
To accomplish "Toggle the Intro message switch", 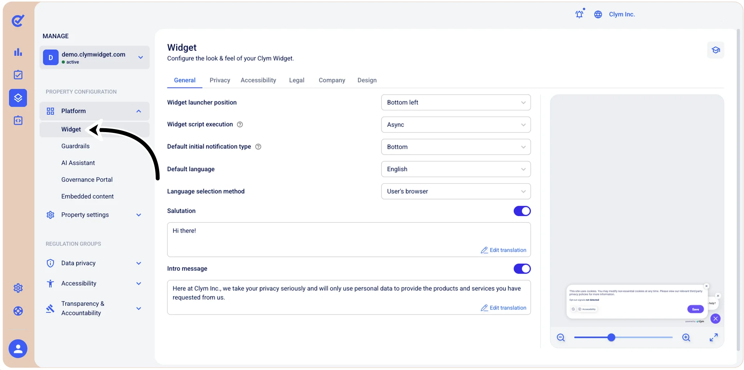I will tap(522, 269).
